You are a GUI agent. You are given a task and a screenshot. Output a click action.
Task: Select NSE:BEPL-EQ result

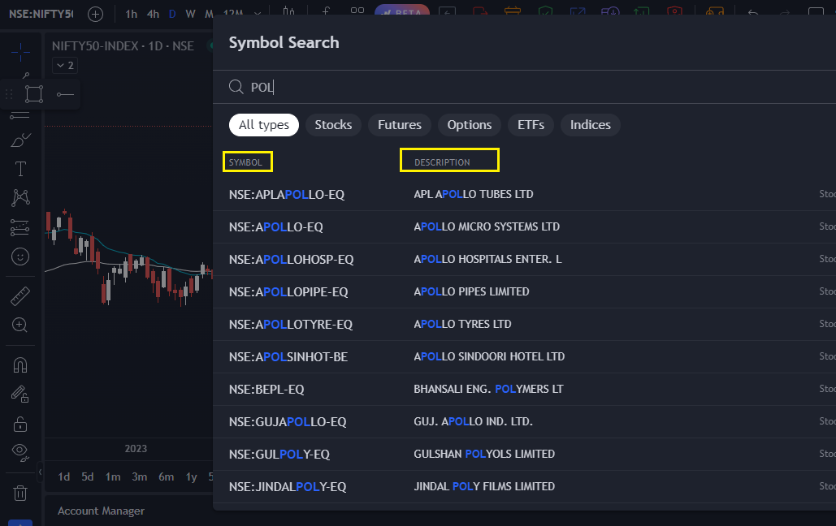(524, 390)
